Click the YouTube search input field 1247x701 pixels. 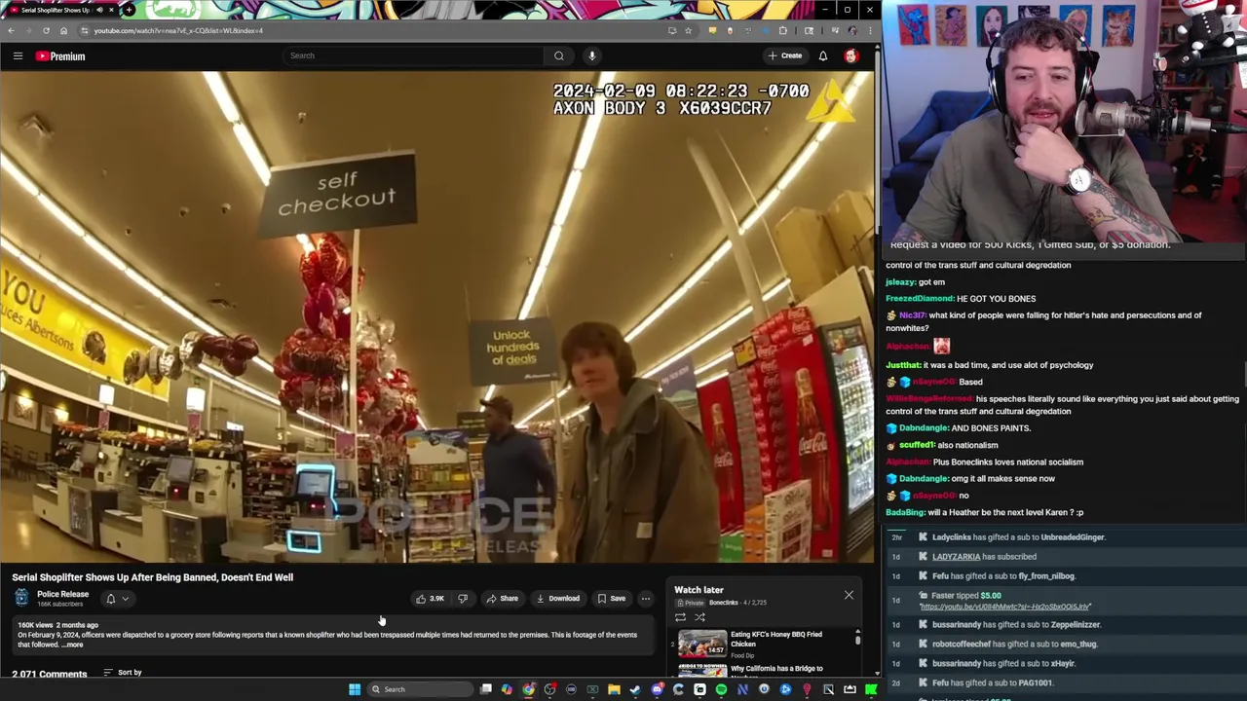click(413, 55)
